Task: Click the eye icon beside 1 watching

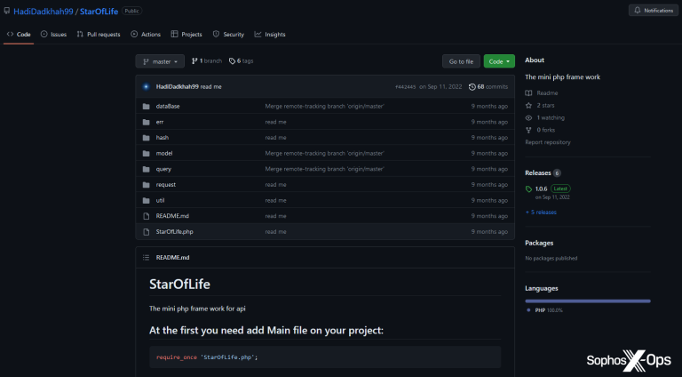Action: (x=528, y=118)
